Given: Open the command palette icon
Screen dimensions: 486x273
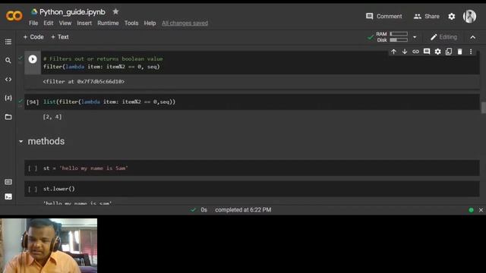Looking at the screenshot, I should point(8,182).
